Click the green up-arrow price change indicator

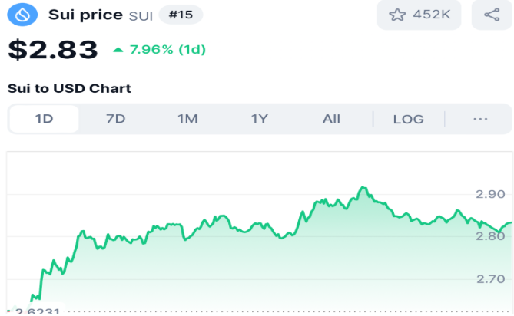118,51
